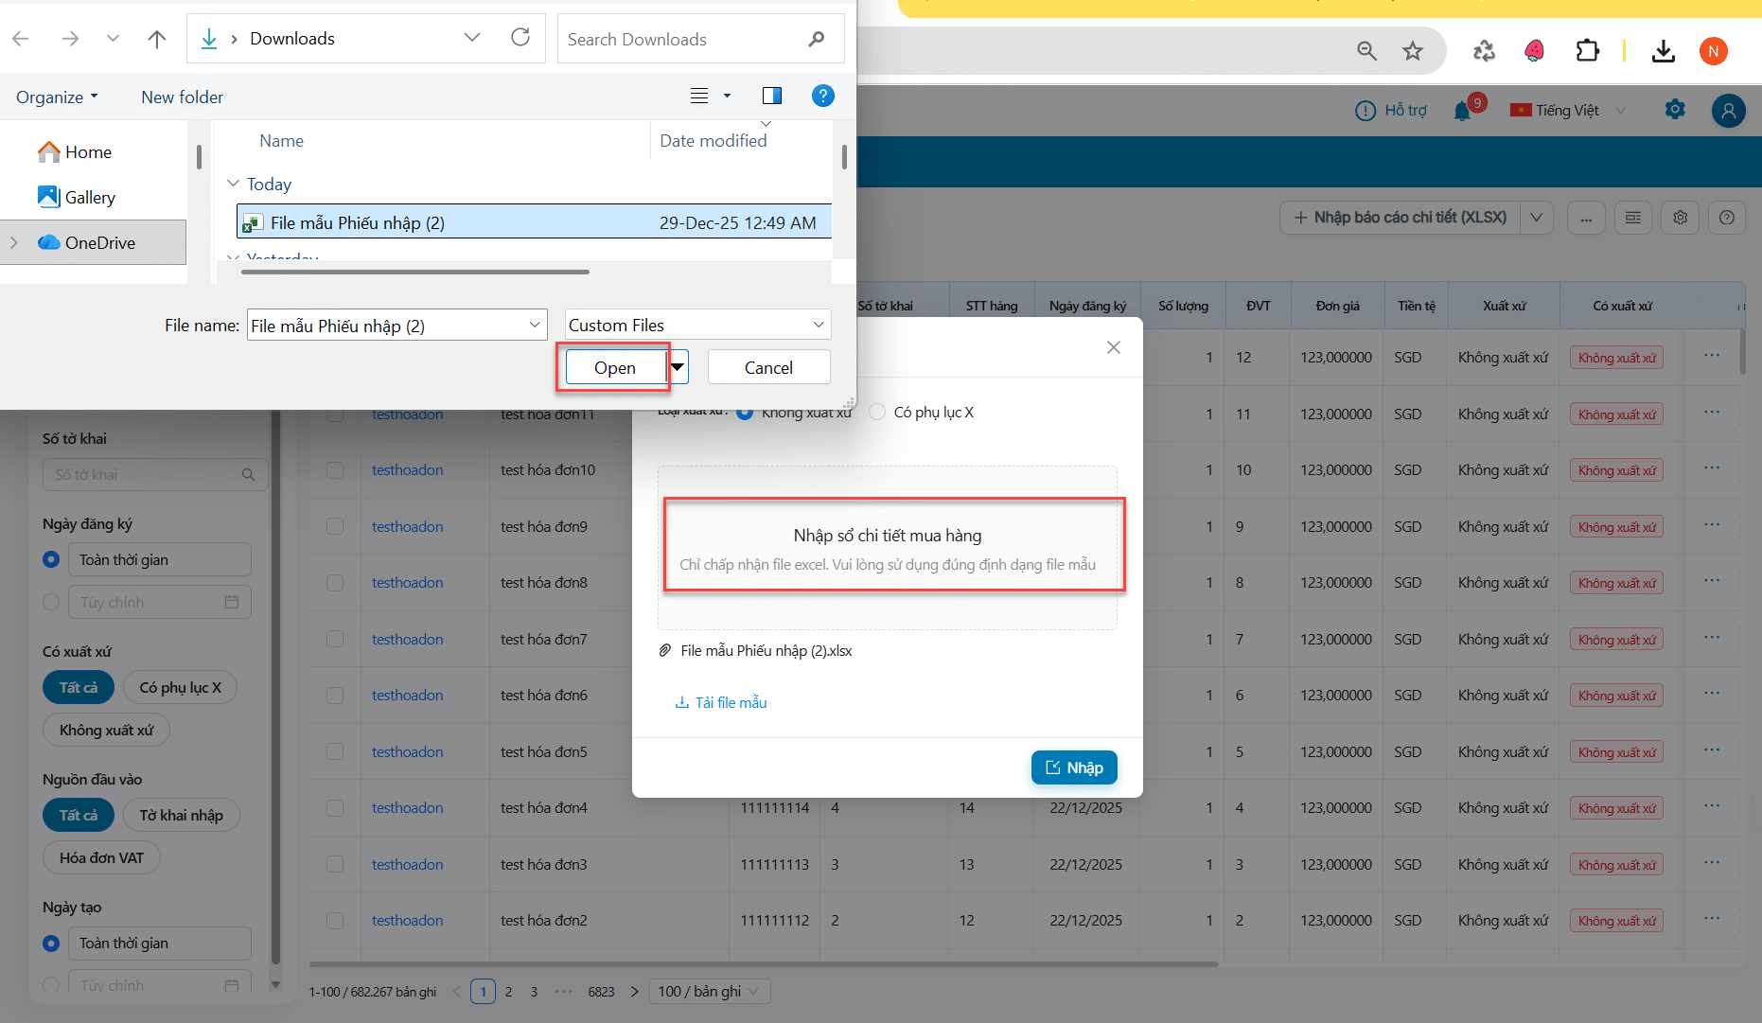Viewport: 1762px width, 1023px height.
Task: Open the Tiếng Việt language dropdown
Action: pos(1568,111)
